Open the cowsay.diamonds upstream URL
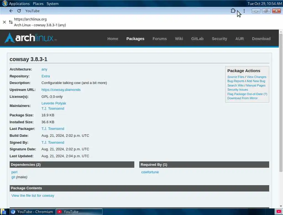283x215 pixels. pos(61,90)
